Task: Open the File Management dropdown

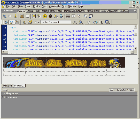Action: point(74,22)
